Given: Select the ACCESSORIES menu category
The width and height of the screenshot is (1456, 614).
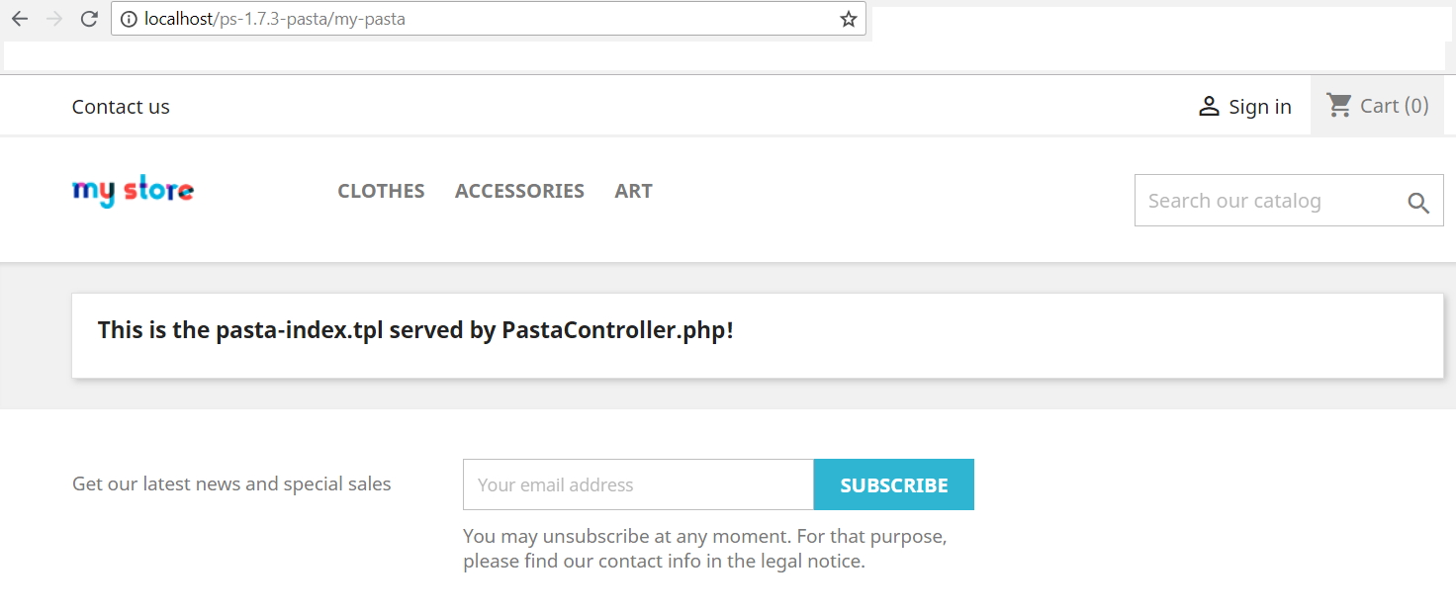Looking at the screenshot, I should point(519,191).
